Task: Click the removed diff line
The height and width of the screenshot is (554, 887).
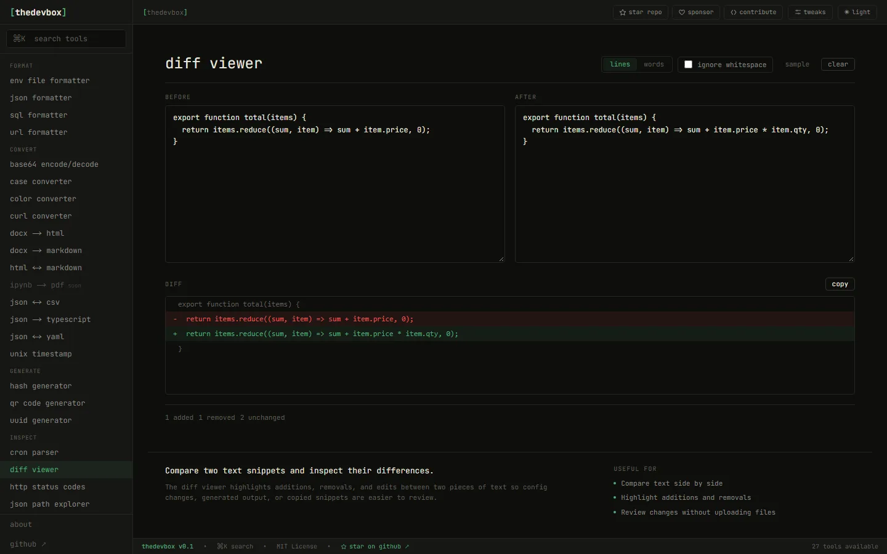Action: point(510,319)
